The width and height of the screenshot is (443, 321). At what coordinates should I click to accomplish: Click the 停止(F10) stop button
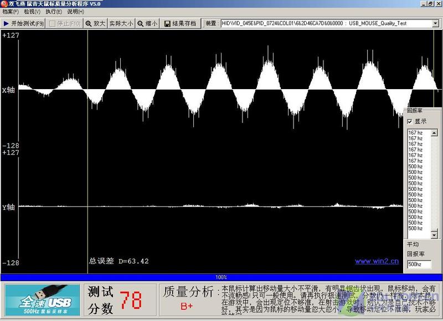(65, 23)
